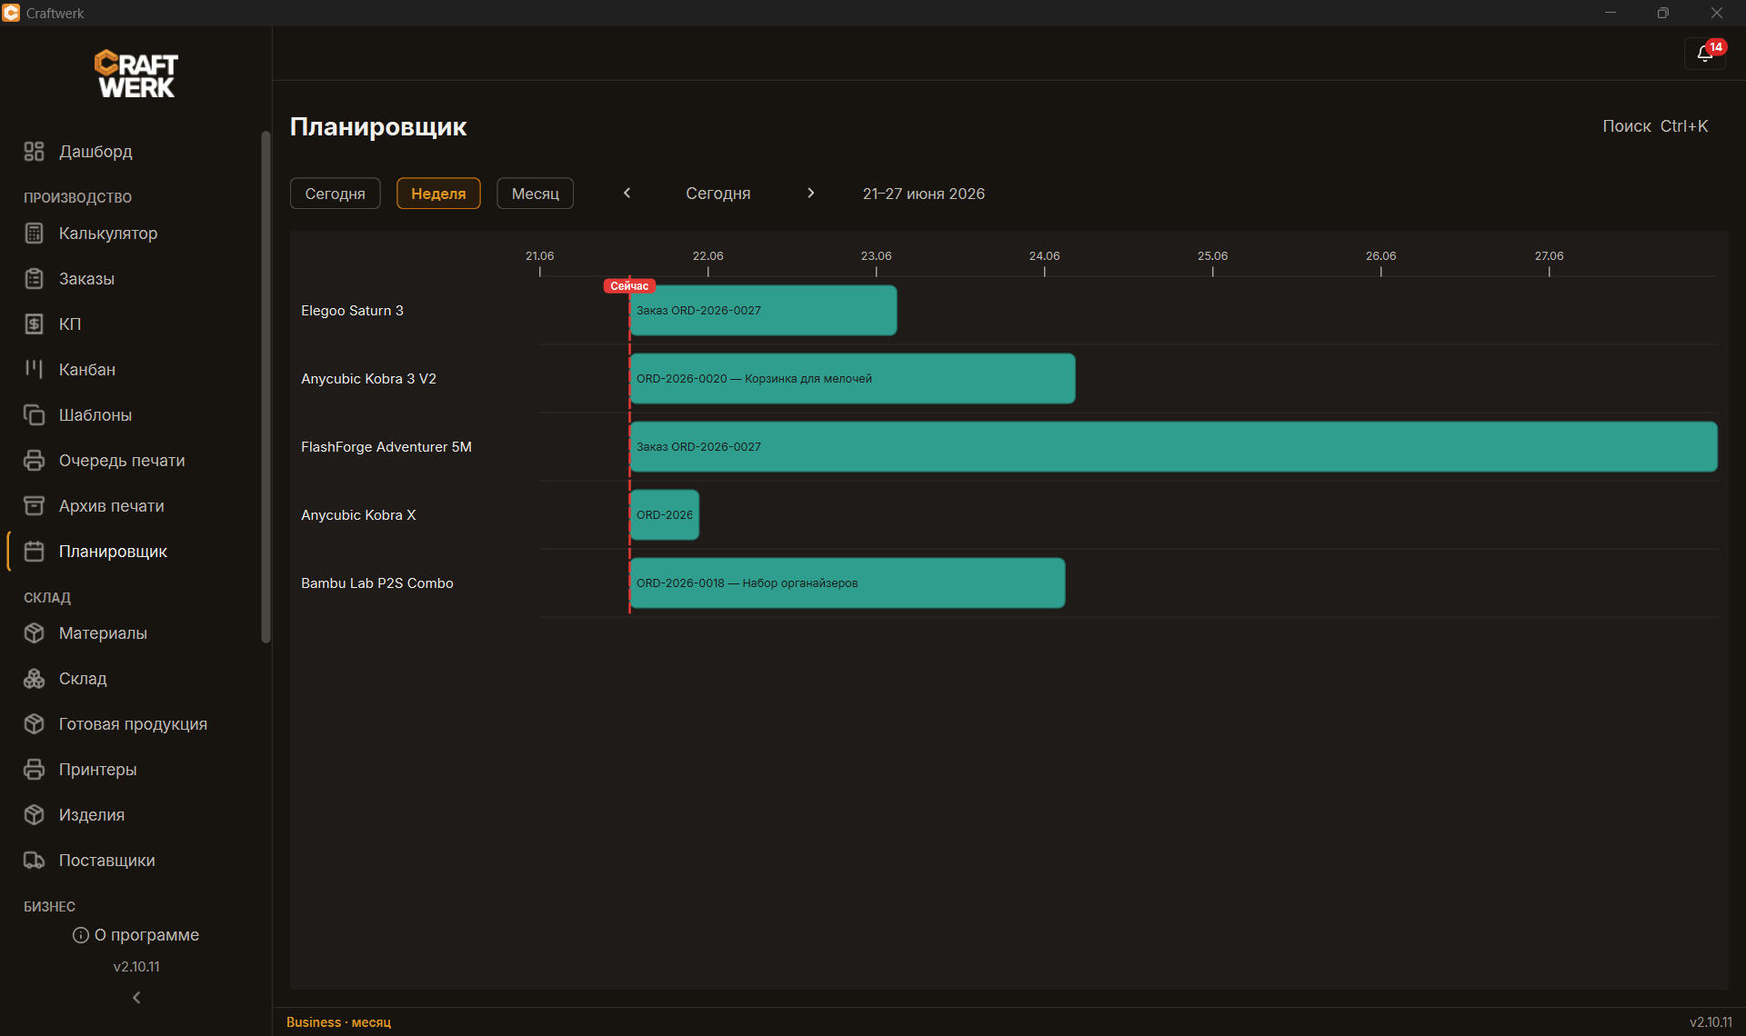
Task: Open Дашборд in the sidebar menu
Action: [95, 152]
